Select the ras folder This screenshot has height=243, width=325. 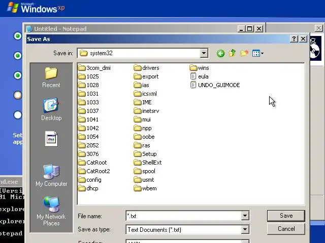coord(142,145)
